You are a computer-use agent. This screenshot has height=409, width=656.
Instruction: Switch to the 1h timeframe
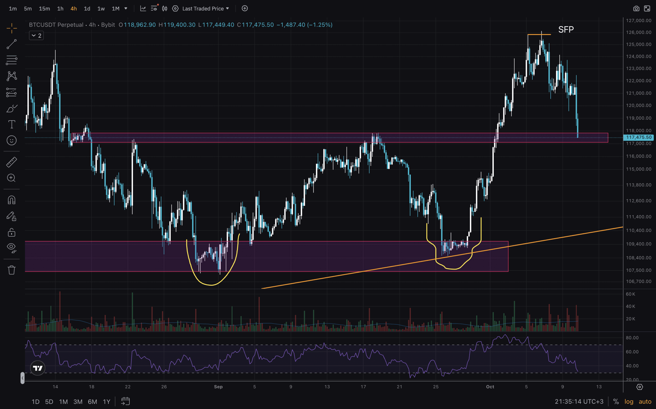click(60, 9)
